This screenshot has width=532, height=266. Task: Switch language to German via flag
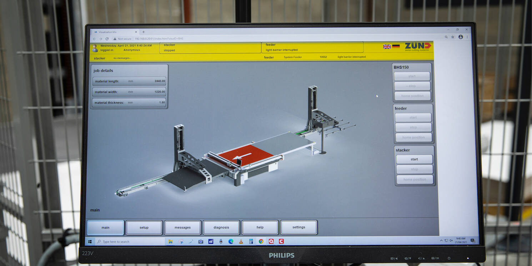point(396,46)
